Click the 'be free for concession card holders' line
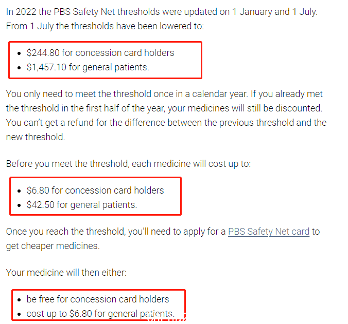Viewport: 348px width, 324px height. pos(98,299)
